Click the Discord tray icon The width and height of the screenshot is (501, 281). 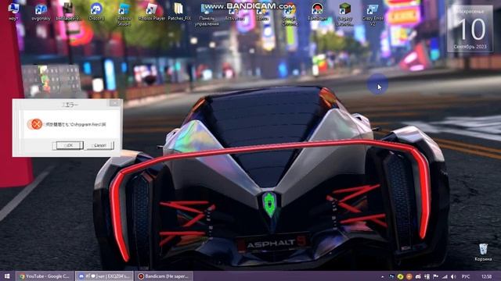418,276
